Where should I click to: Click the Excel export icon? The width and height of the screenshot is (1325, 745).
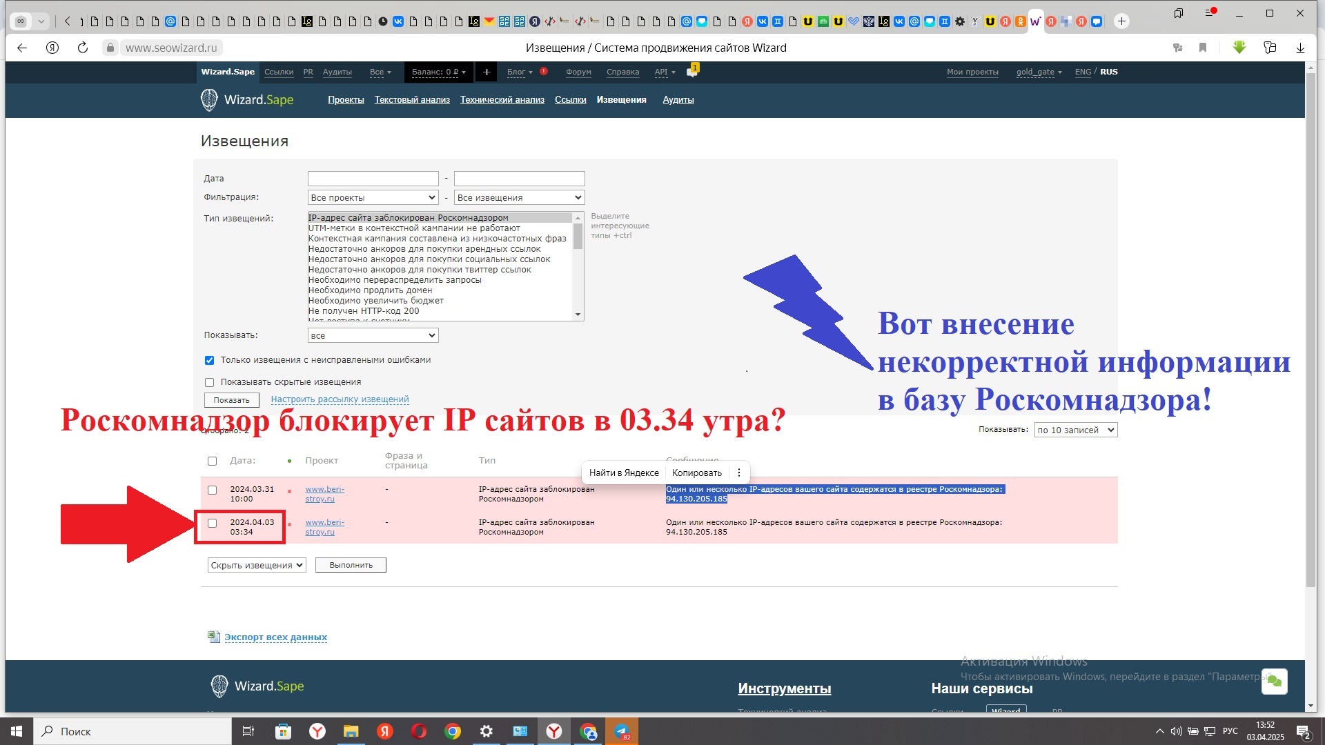214,637
